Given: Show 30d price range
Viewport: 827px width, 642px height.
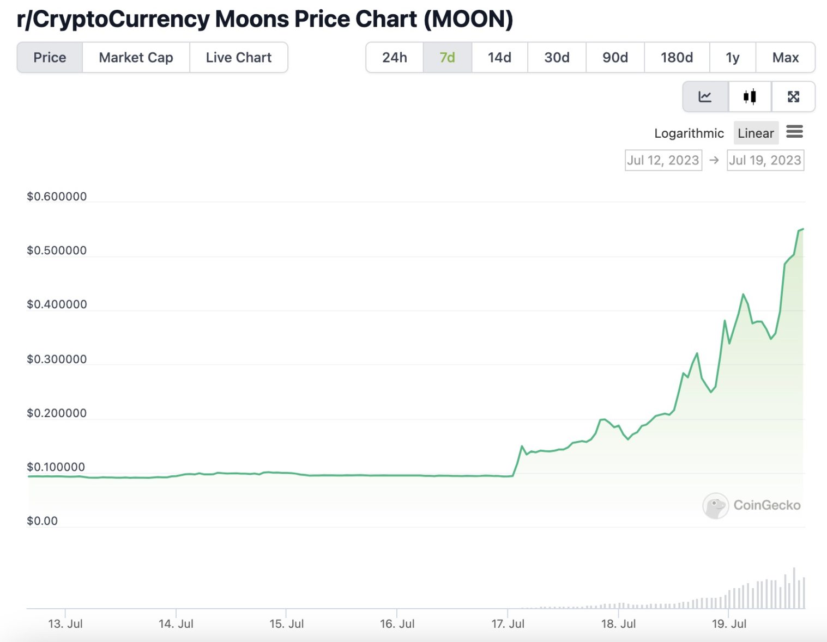Looking at the screenshot, I should (x=557, y=57).
